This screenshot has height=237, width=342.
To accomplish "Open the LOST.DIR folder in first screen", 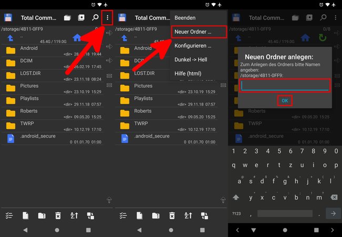I will (x=52, y=76).
